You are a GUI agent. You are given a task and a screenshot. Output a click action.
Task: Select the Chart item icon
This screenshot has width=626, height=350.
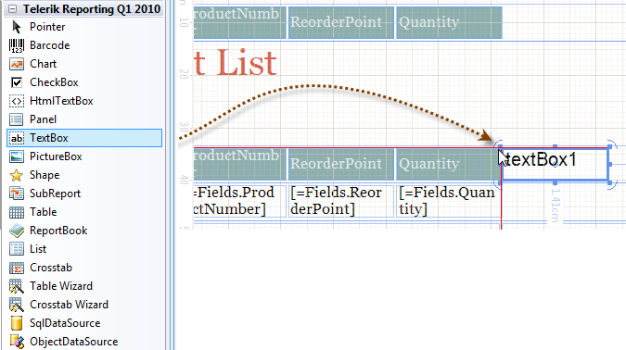17,64
